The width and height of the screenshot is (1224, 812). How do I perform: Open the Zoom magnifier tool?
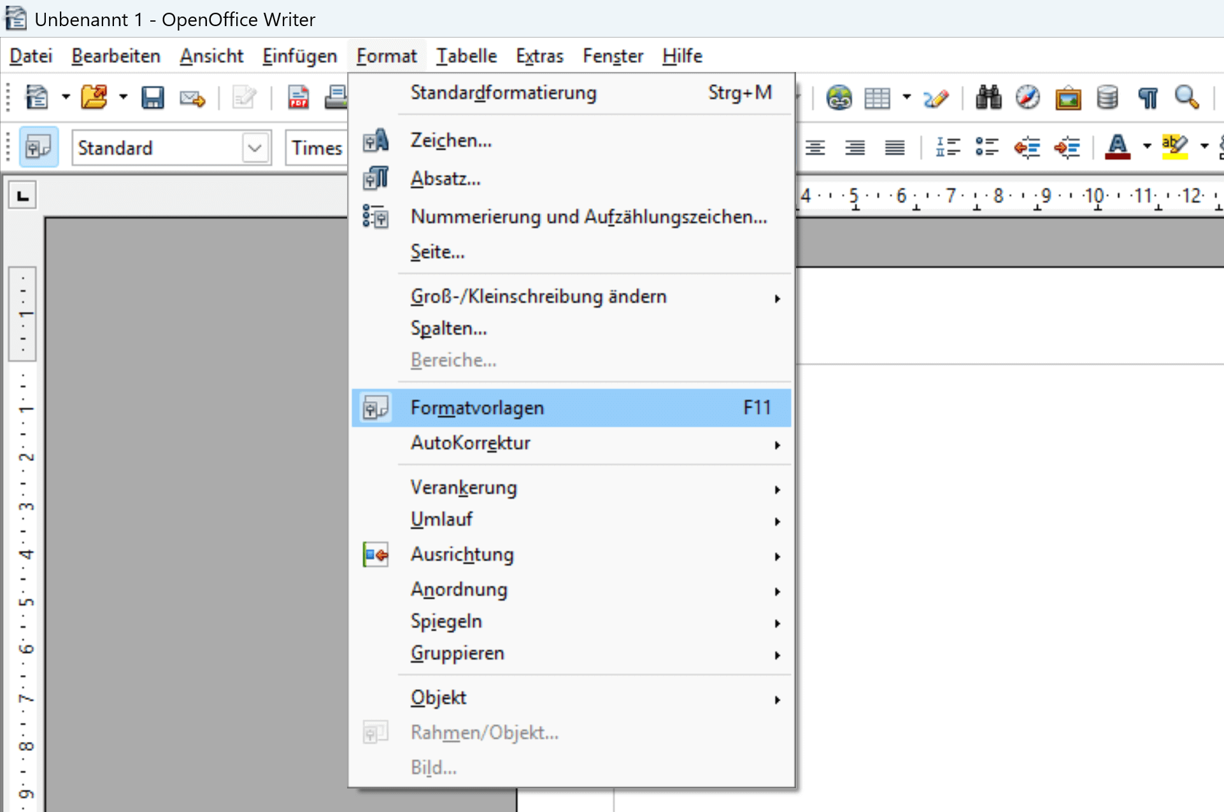point(1186,97)
